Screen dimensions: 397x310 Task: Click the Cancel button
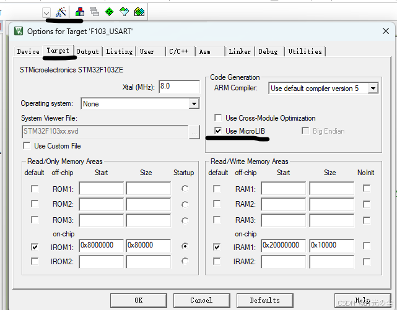click(201, 300)
